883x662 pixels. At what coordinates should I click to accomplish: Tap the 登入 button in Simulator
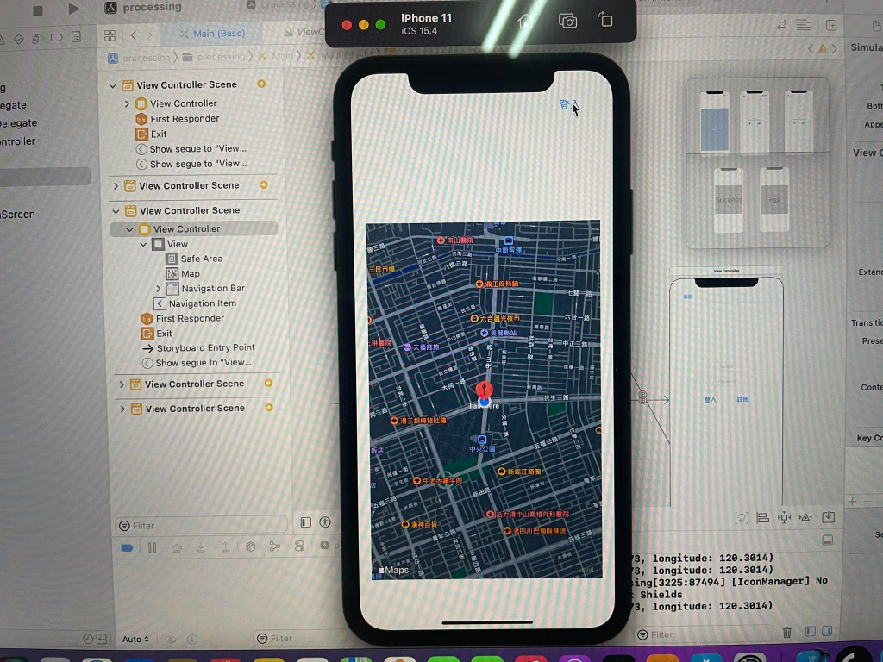[568, 104]
